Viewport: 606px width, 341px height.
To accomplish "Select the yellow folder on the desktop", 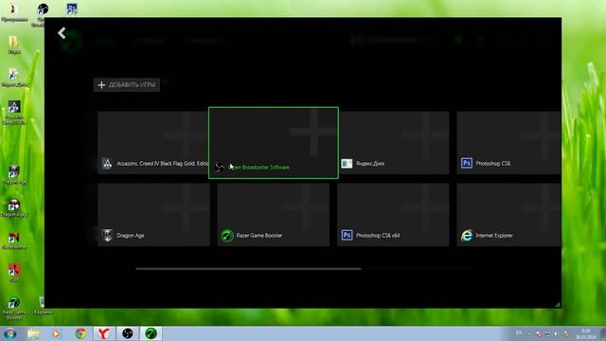I will (x=14, y=45).
